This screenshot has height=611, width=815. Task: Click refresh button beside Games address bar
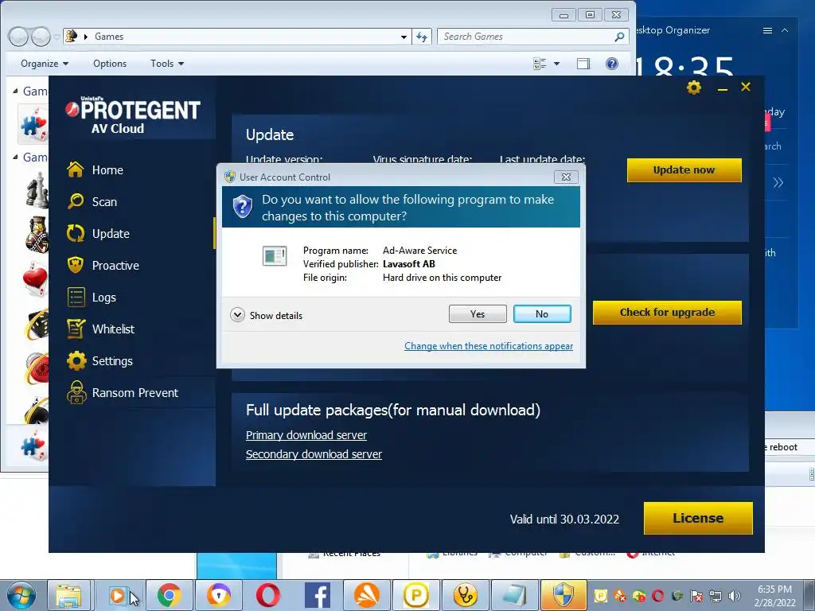coord(422,37)
